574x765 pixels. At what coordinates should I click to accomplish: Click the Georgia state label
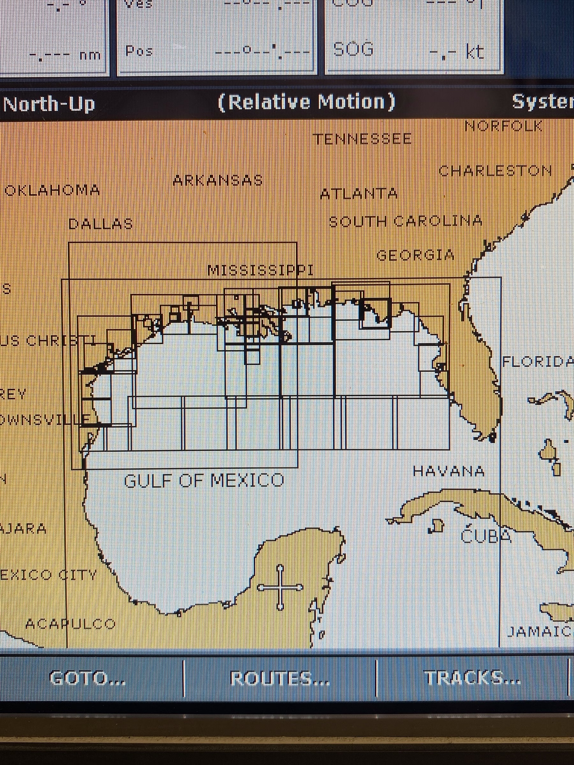415,256
